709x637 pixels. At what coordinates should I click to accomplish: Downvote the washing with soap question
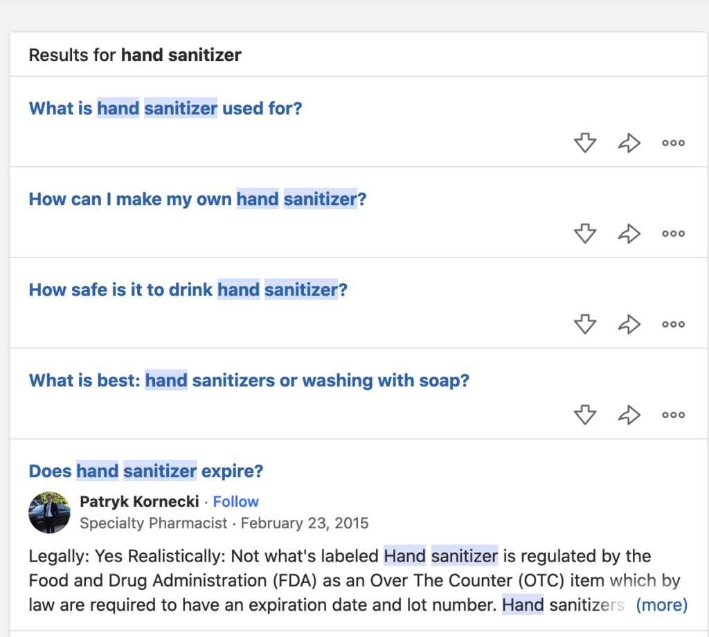pyautogui.click(x=585, y=415)
